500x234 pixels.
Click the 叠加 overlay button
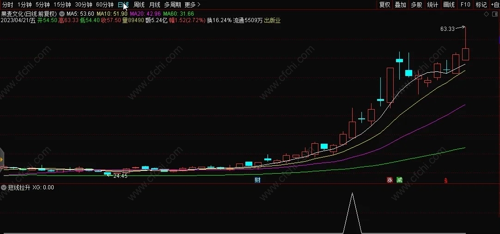401,5
